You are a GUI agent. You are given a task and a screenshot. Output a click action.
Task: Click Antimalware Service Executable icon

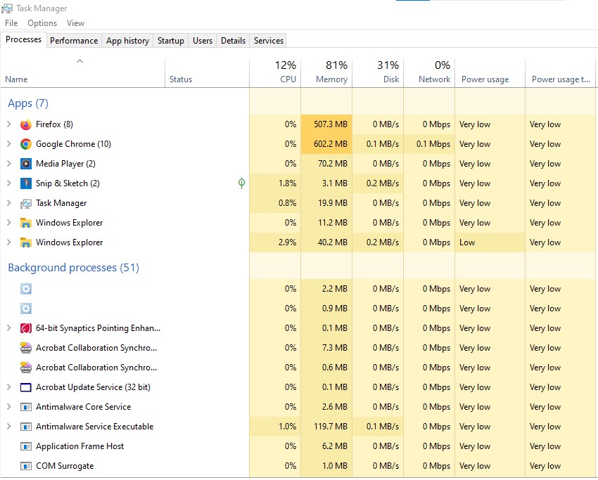[x=25, y=427]
